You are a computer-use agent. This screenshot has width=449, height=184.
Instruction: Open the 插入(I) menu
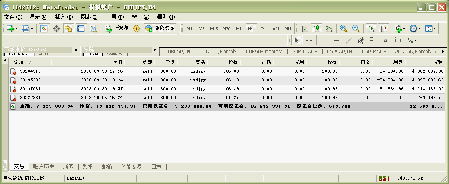(64, 17)
